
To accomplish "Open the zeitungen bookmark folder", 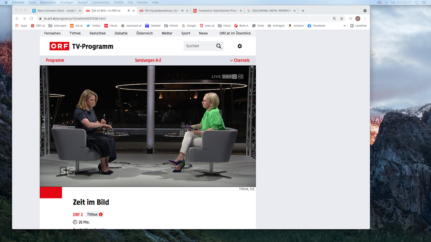I will [57, 26].
